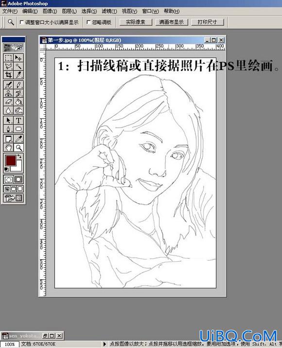This screenshot has height=348, width=282.
Task: Select the Notes tool
Action: click(8, 139)
